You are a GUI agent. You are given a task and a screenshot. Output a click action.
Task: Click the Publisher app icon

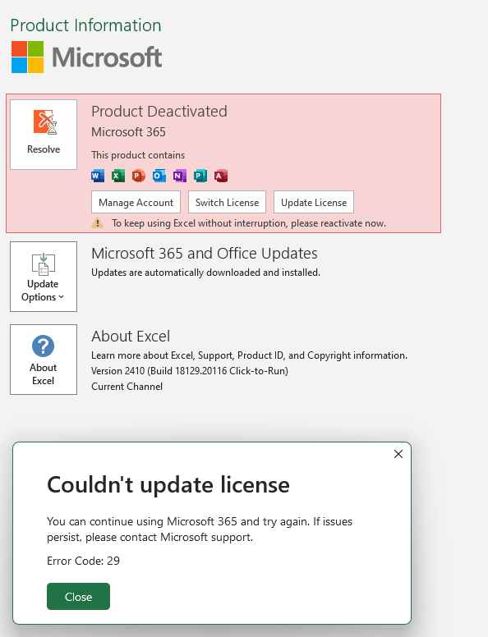pos(200,176)
